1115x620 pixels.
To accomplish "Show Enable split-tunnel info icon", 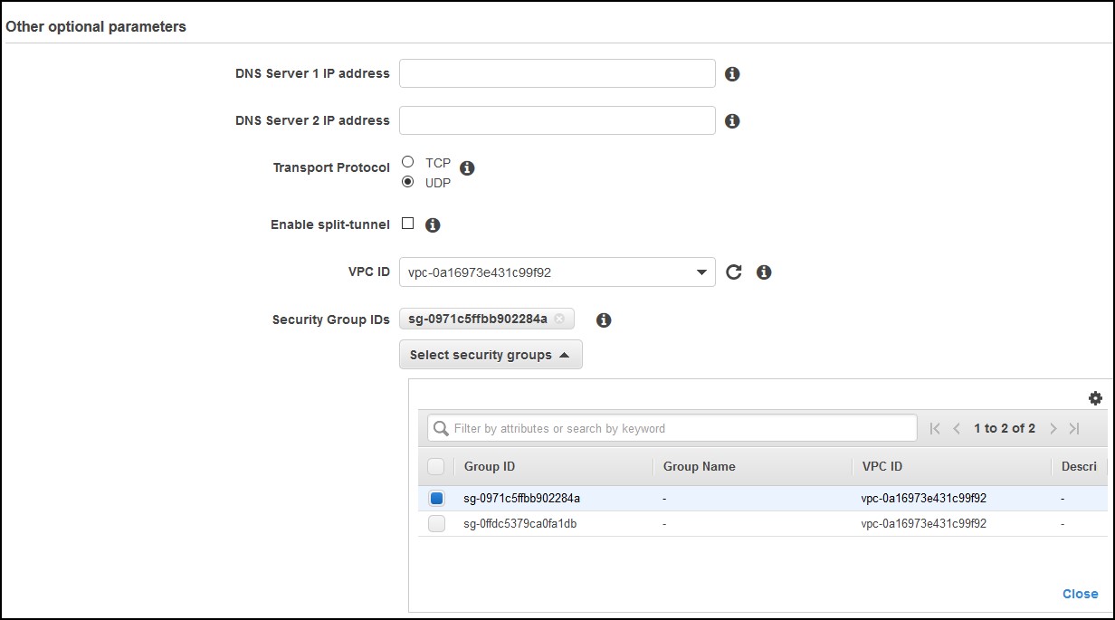I will coord(433,225).
